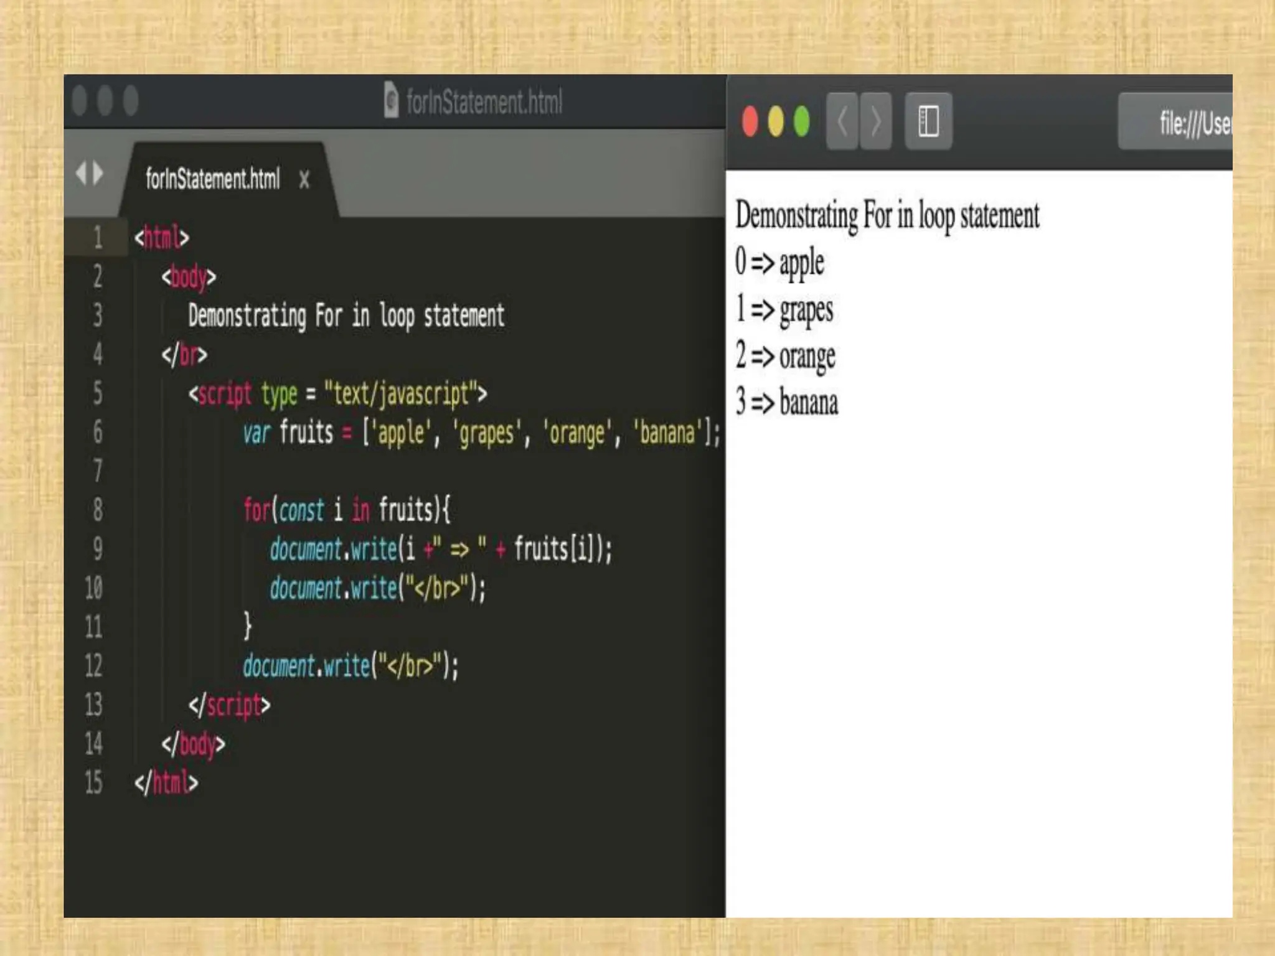Click line number 1 in the gutter
This screenshot has height=956, width=1275.
coord(97,238)
